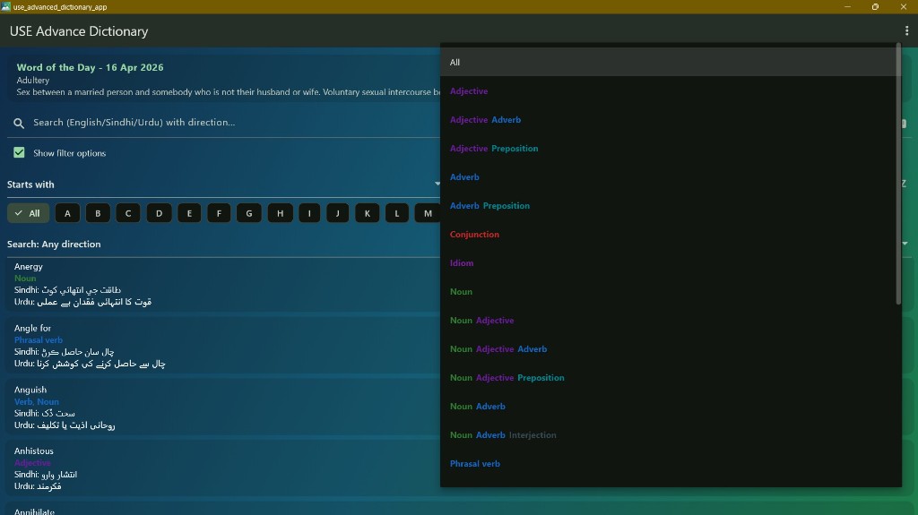Filter words starting with M
Viewport: 918px width, 515px height.
pyautogui.click(x=428, y=213)
